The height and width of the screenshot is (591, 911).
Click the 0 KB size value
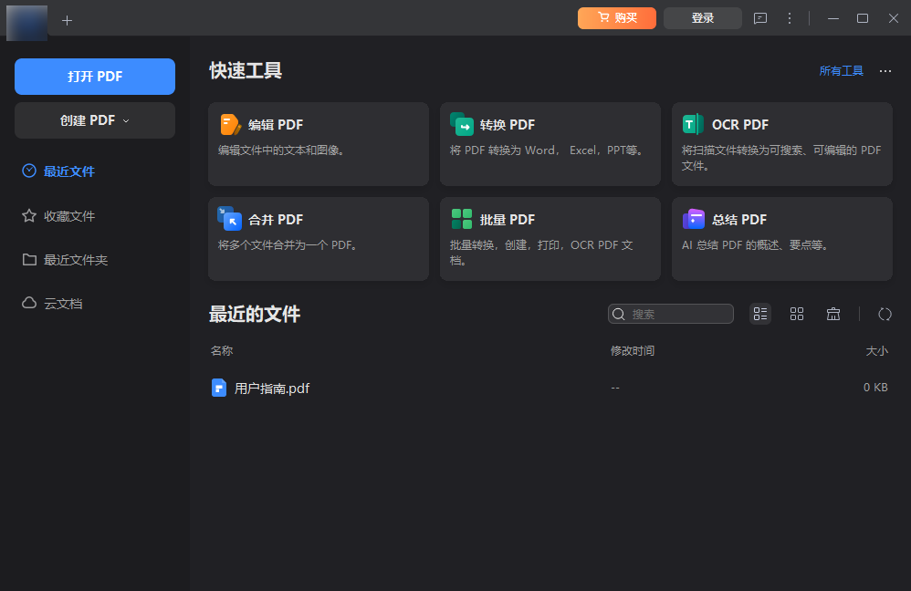click(875, 388)
